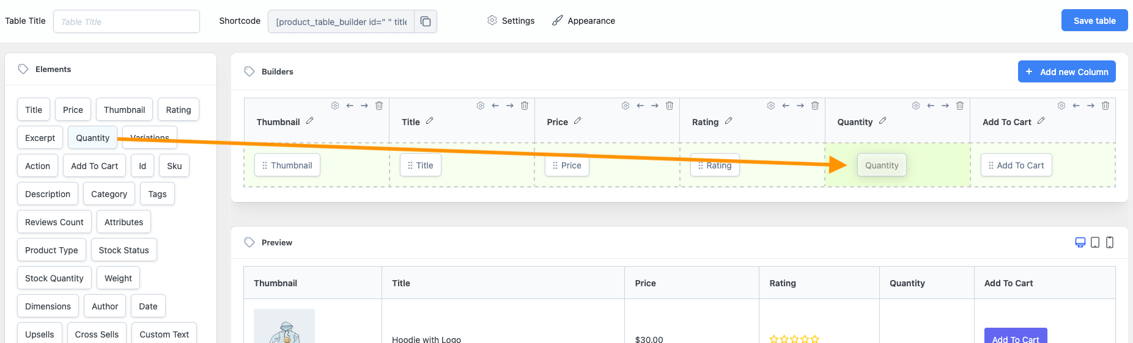This screenshot has height=343, width=1133.
Task: Select the Id element
Action: (142, 166)
